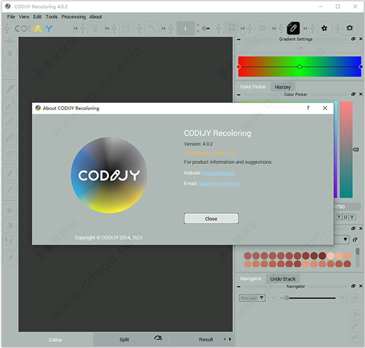Select the eraser tool in left toolbar
The image size is (365, 348).
coord(10,154)
